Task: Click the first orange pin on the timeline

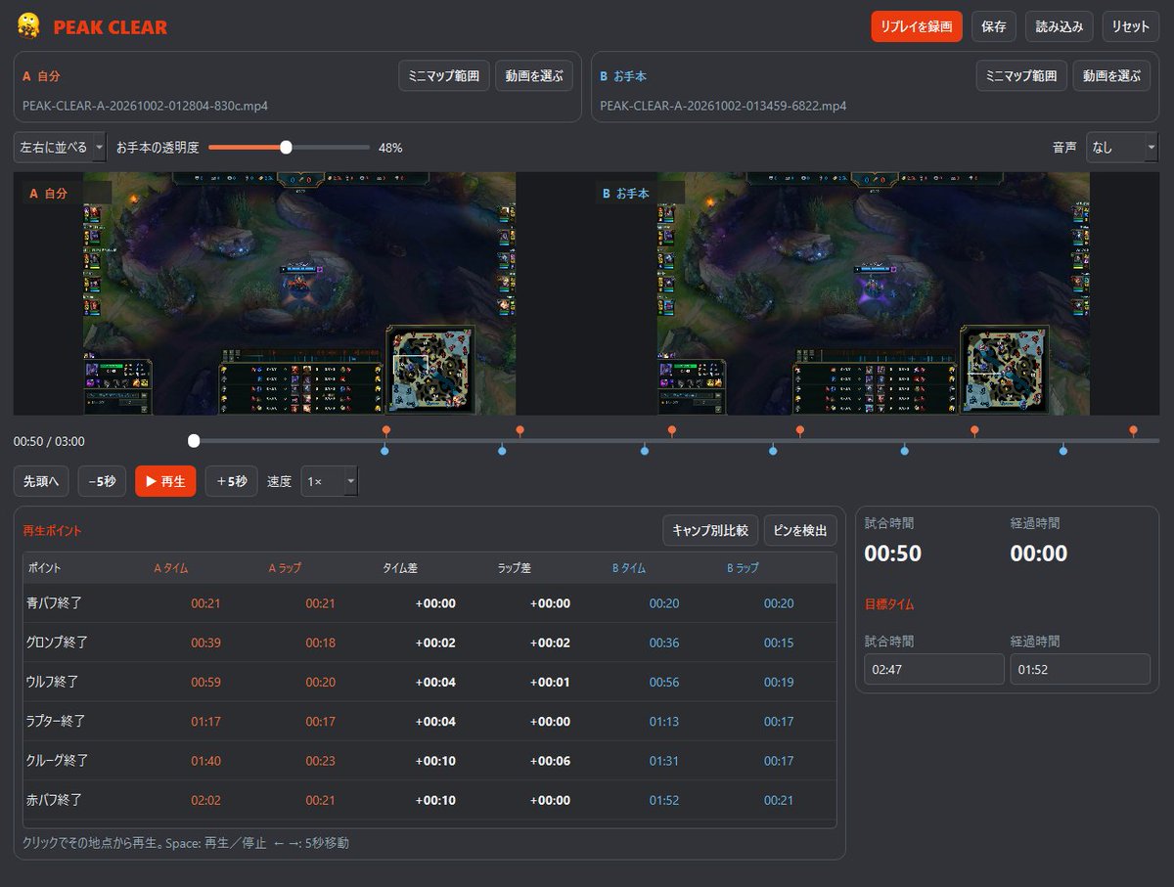Action: (386, 430)
